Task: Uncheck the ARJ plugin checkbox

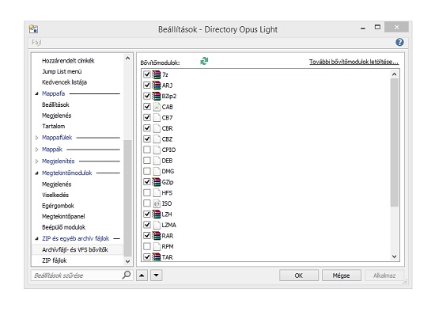Action: tap(147, 85)
